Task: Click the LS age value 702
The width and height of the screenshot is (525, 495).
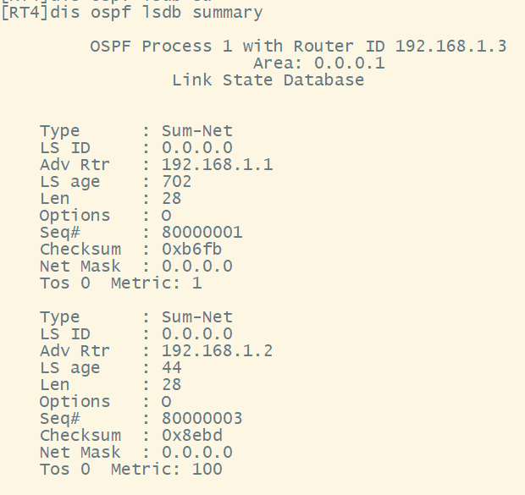Action: 176,182
